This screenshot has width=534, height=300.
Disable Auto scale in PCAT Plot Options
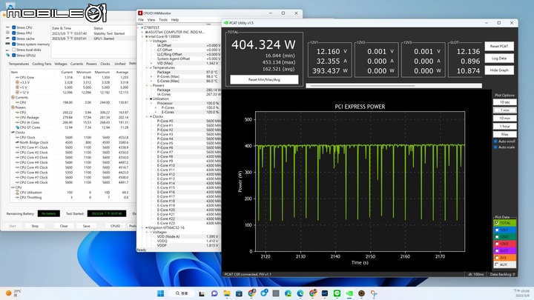(495, 147)
